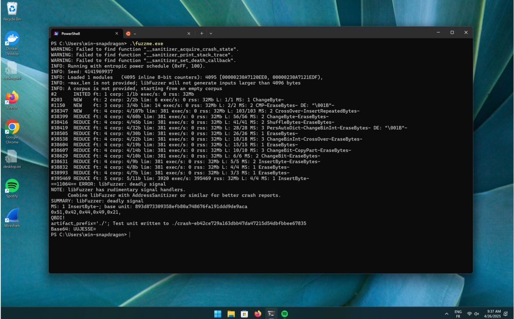Switch to the PowerShell tab
Viewport: 514px width, 319px height.
(x=86, y=33)
